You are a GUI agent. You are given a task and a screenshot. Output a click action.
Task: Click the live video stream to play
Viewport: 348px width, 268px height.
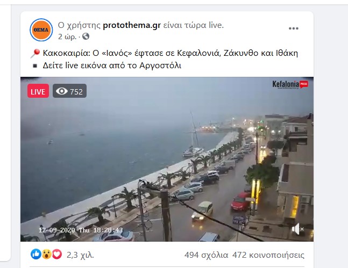point(167,159)
